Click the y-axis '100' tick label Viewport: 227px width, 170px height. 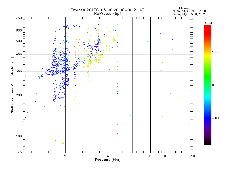click(x=19, y=136)
